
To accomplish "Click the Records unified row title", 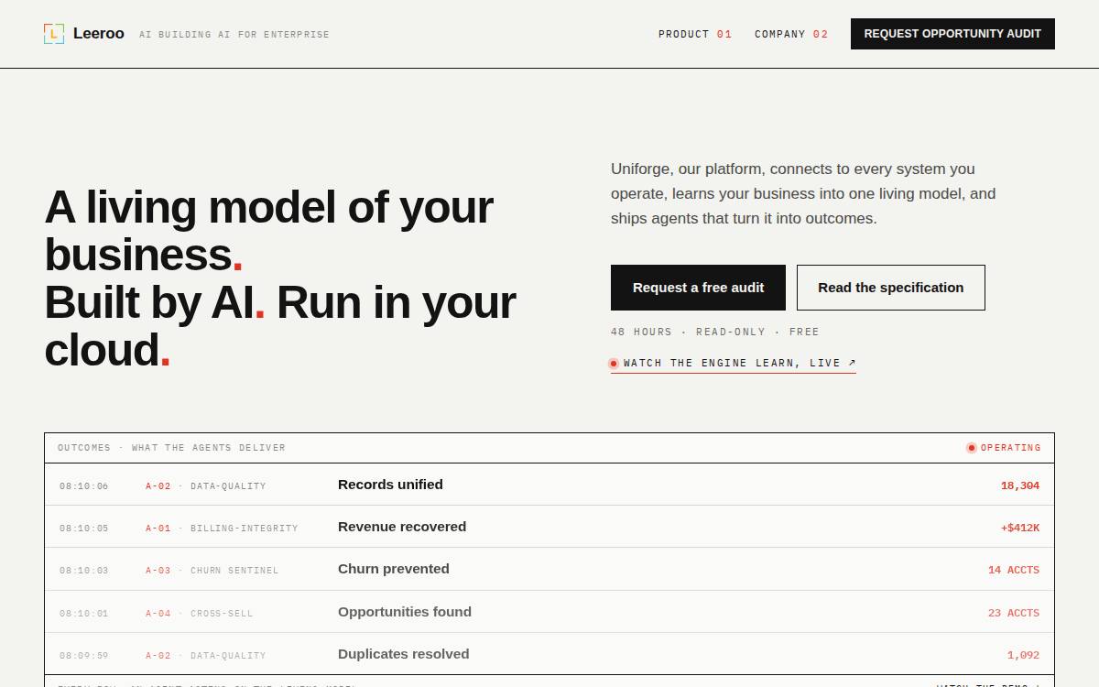I will pos(390,485).
